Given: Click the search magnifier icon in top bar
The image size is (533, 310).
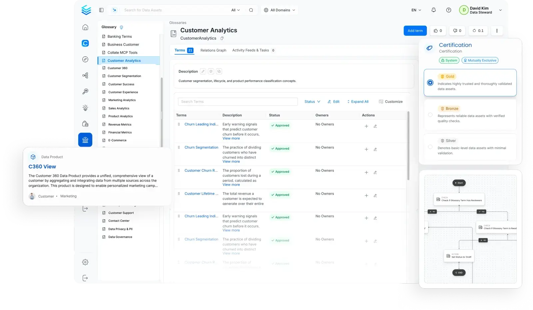Looking at the screenshot, I should 251,10.
